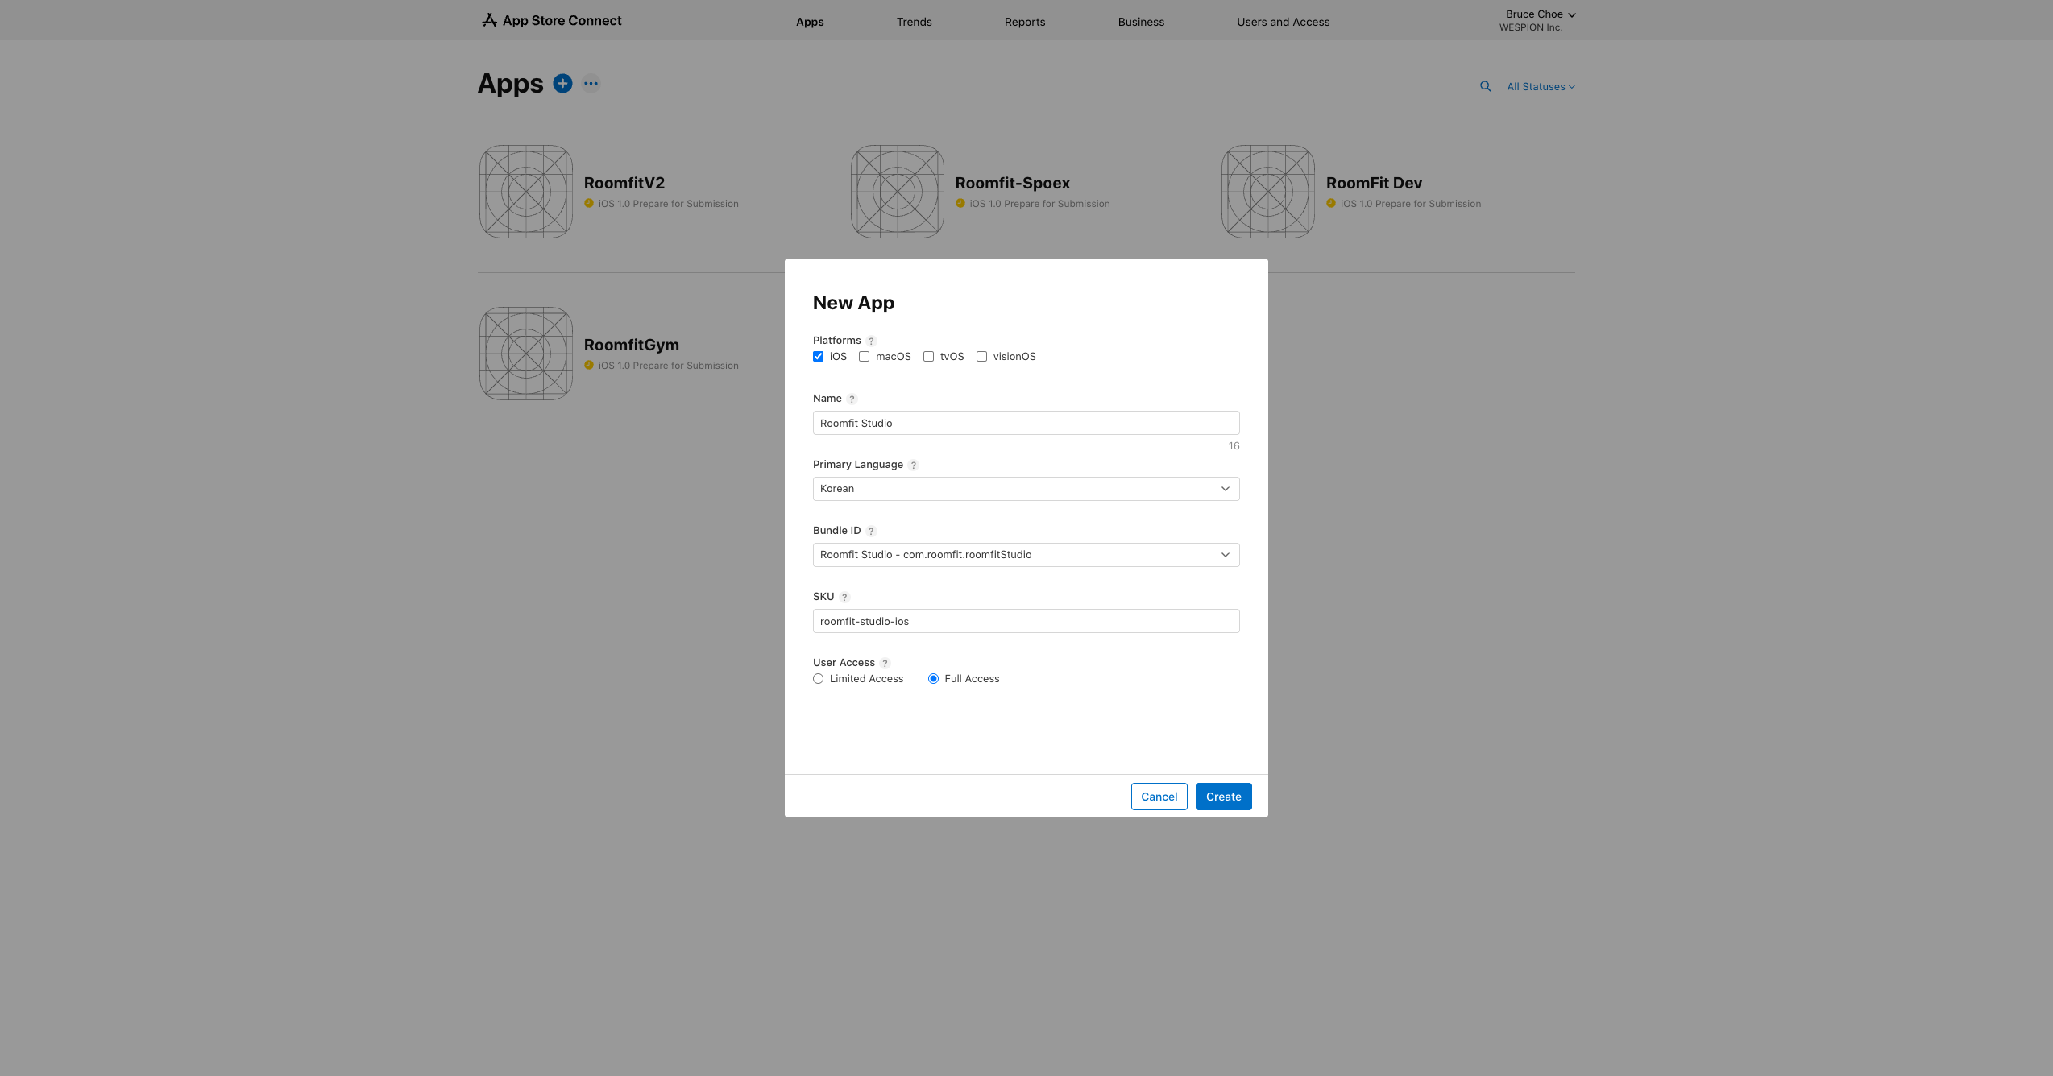Open the Primary Language dropdown

click(1025, 489)
